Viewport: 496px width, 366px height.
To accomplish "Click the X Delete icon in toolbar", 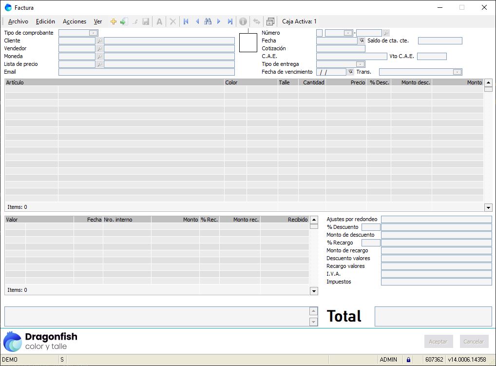I will tap(172, 21).
